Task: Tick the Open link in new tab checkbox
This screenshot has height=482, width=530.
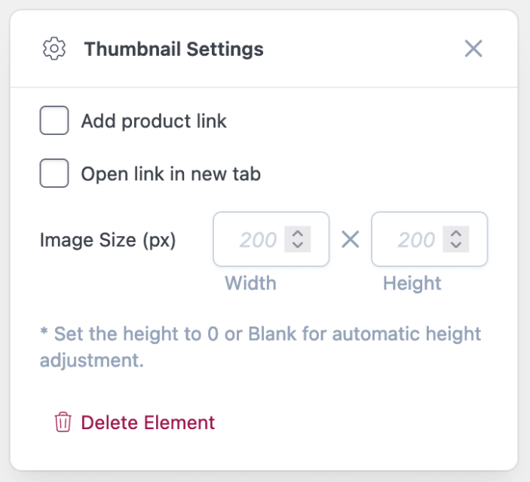Action: point(54,174)
